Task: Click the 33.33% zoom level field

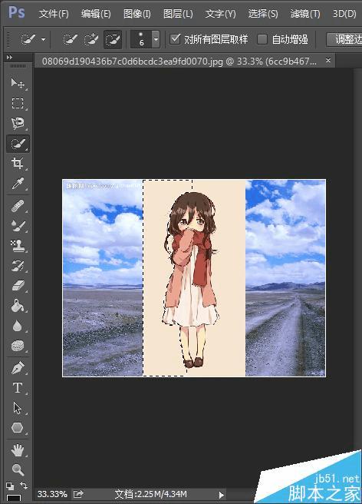Action: (x=52, y=494)
